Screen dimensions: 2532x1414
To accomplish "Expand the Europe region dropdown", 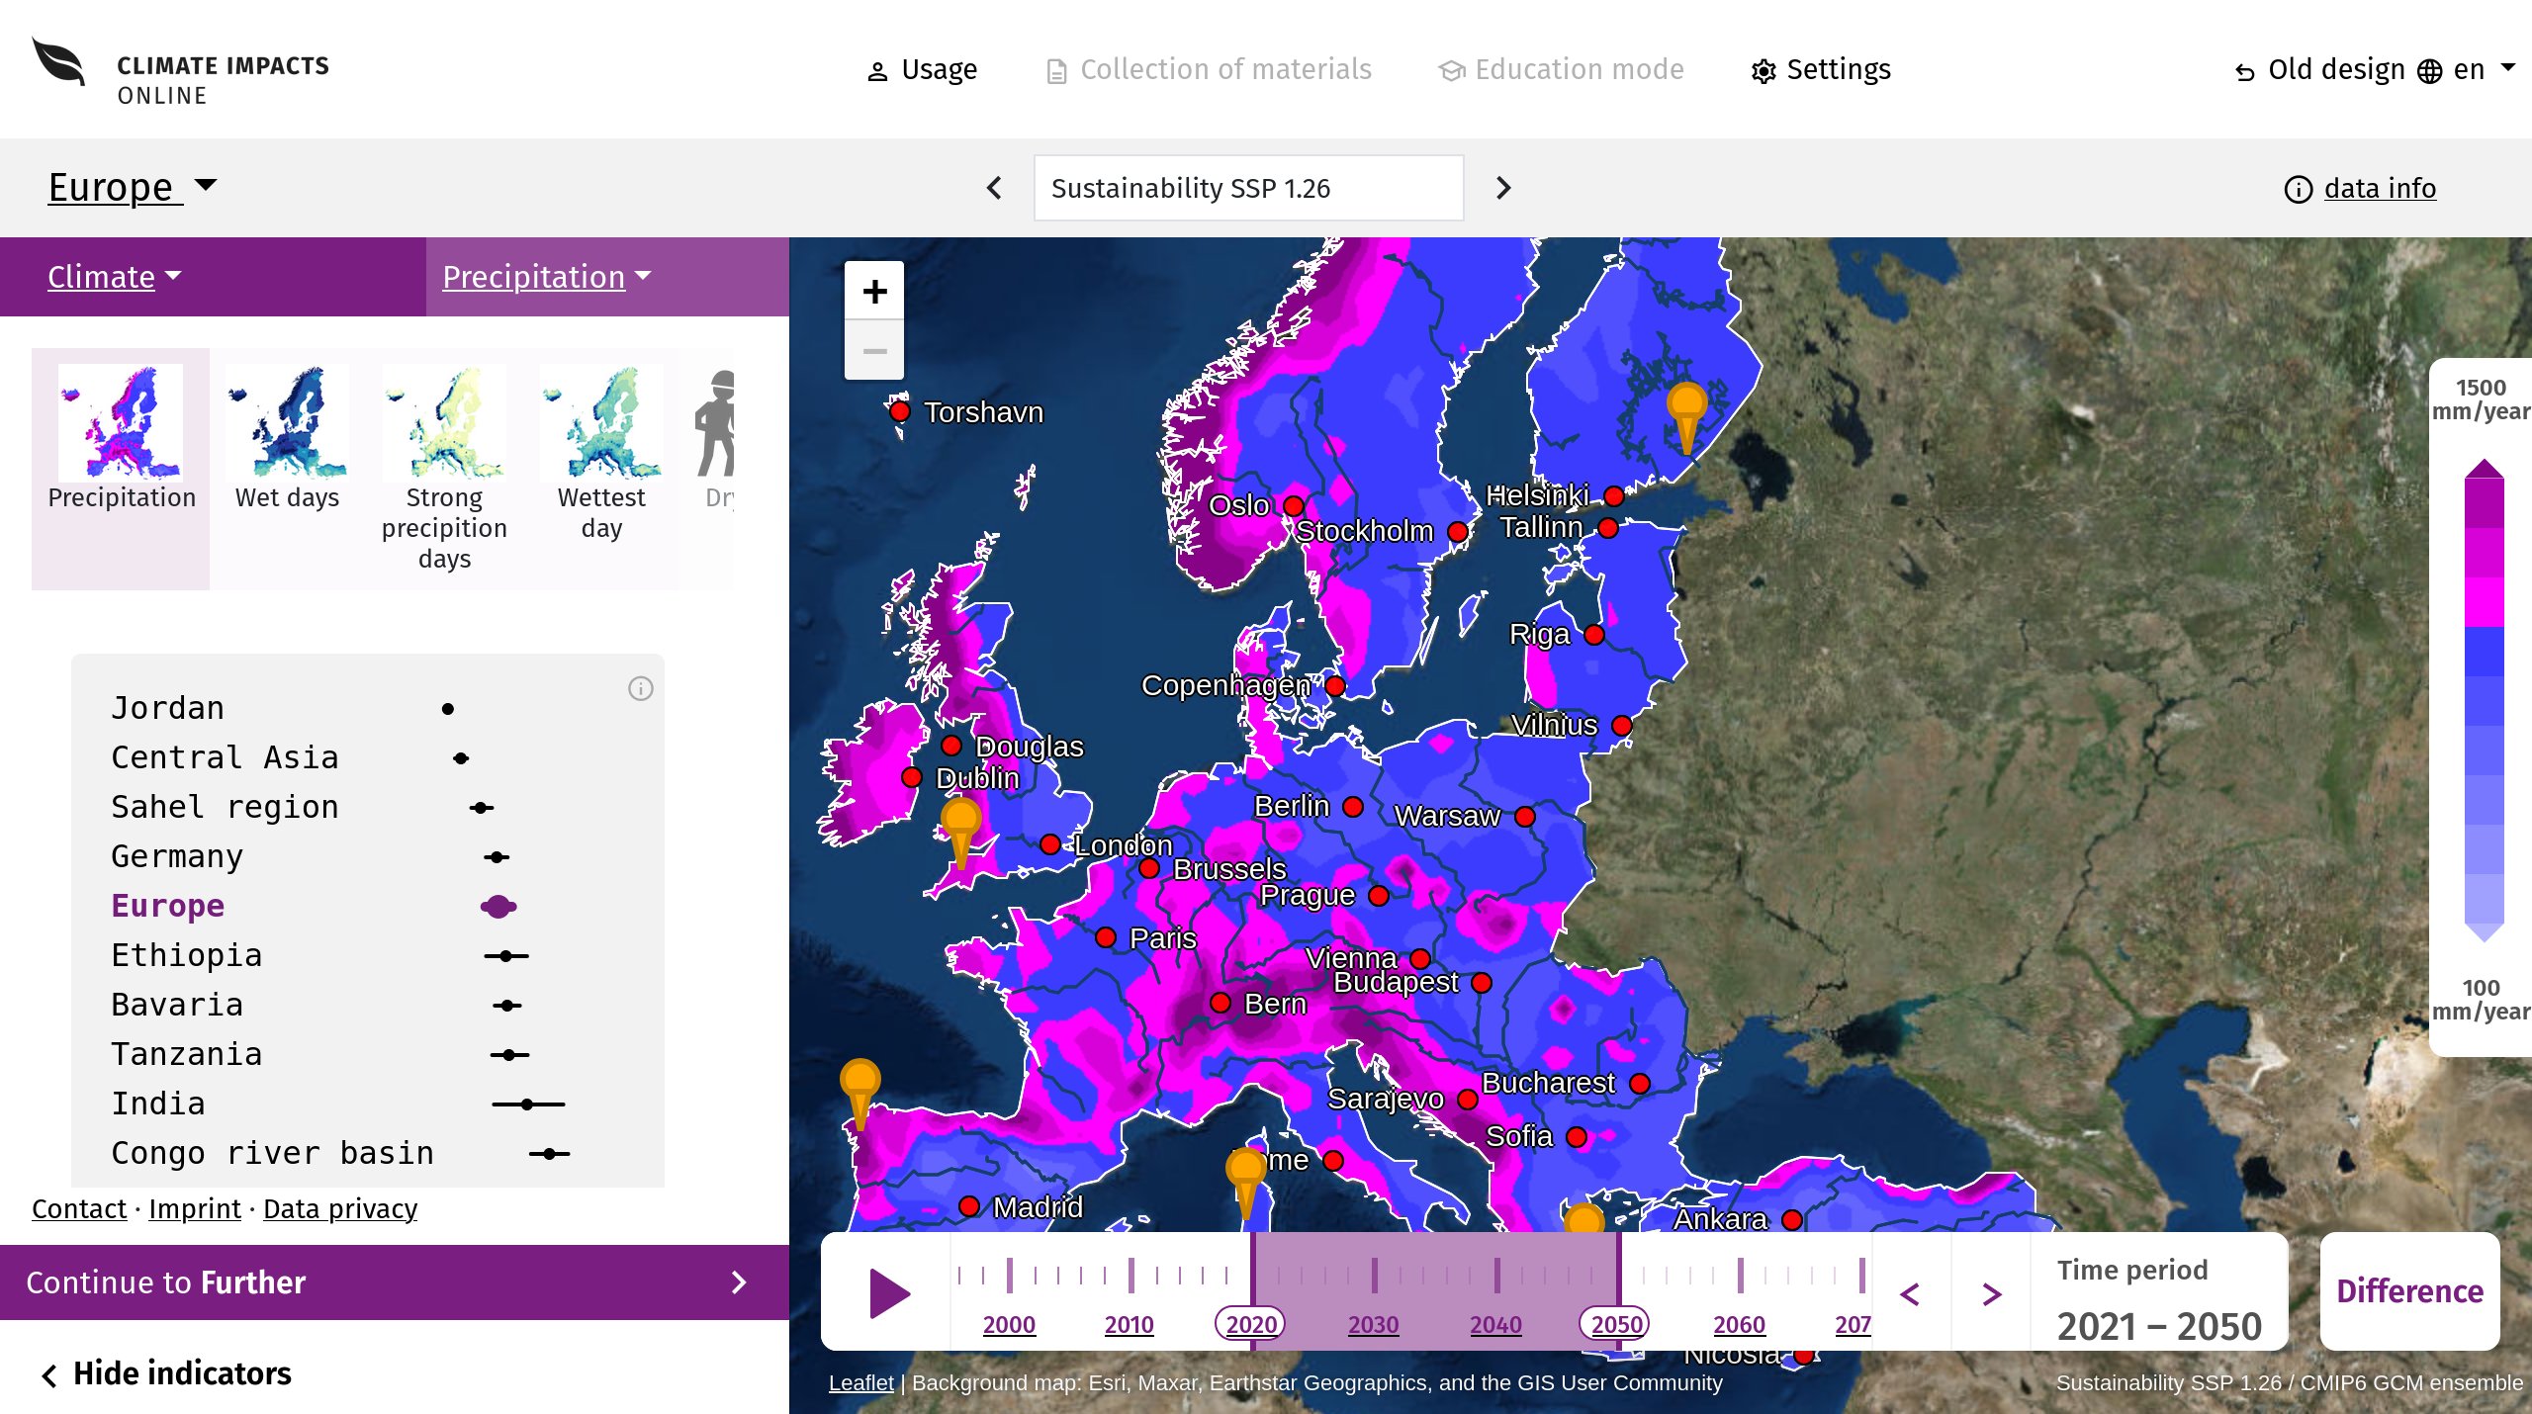I will tap(133, 187).
